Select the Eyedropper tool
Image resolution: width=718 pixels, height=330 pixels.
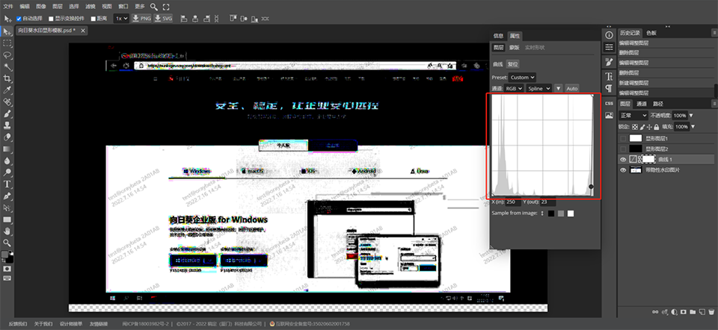(7, 90)
